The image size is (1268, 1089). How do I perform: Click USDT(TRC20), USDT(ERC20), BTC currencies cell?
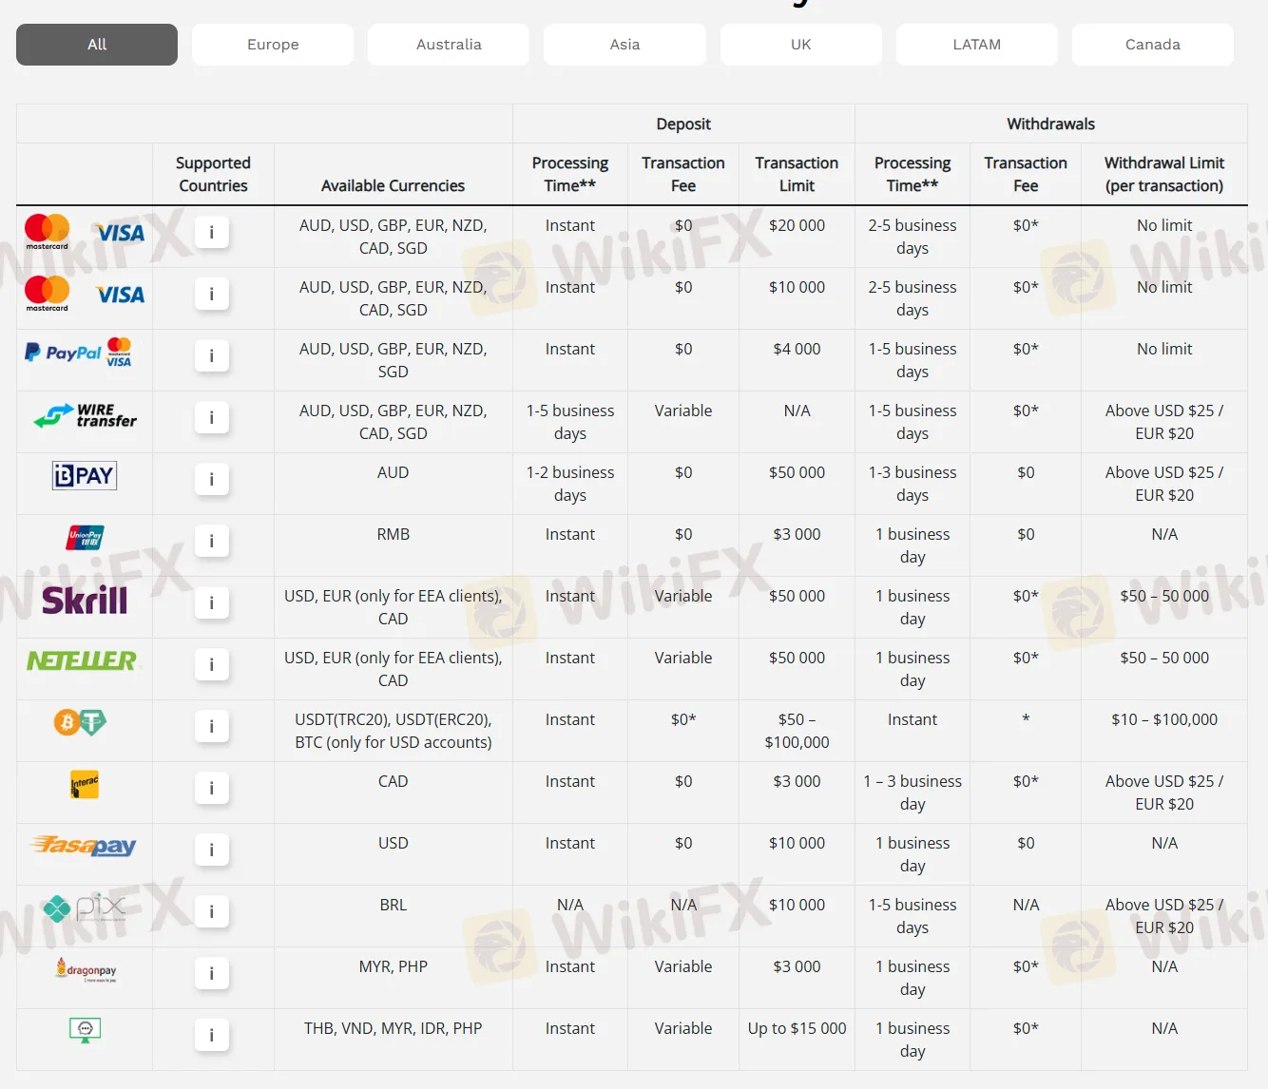point(393,731)
